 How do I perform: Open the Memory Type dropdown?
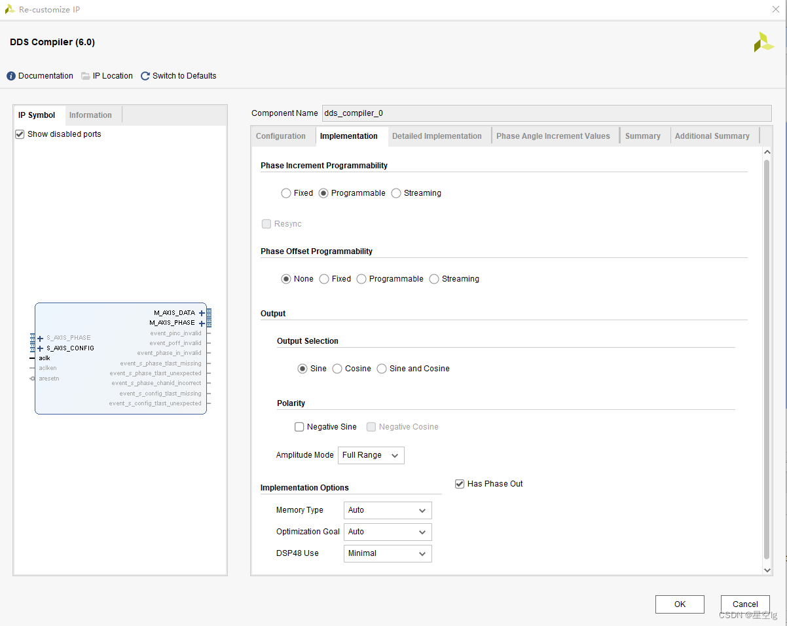tap(388, 510)
